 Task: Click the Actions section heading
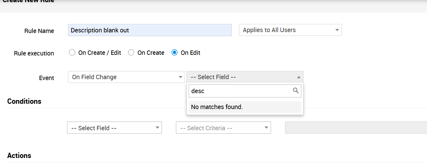19,155
